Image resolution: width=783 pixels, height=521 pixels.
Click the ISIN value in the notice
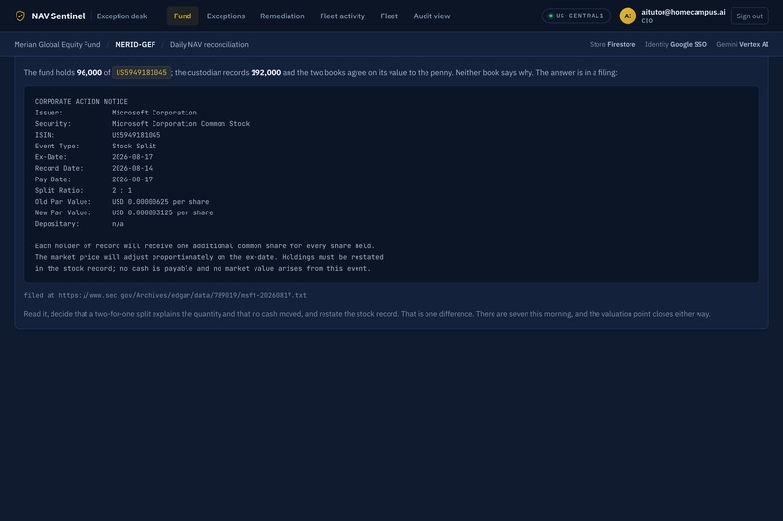tap(136, 135)
